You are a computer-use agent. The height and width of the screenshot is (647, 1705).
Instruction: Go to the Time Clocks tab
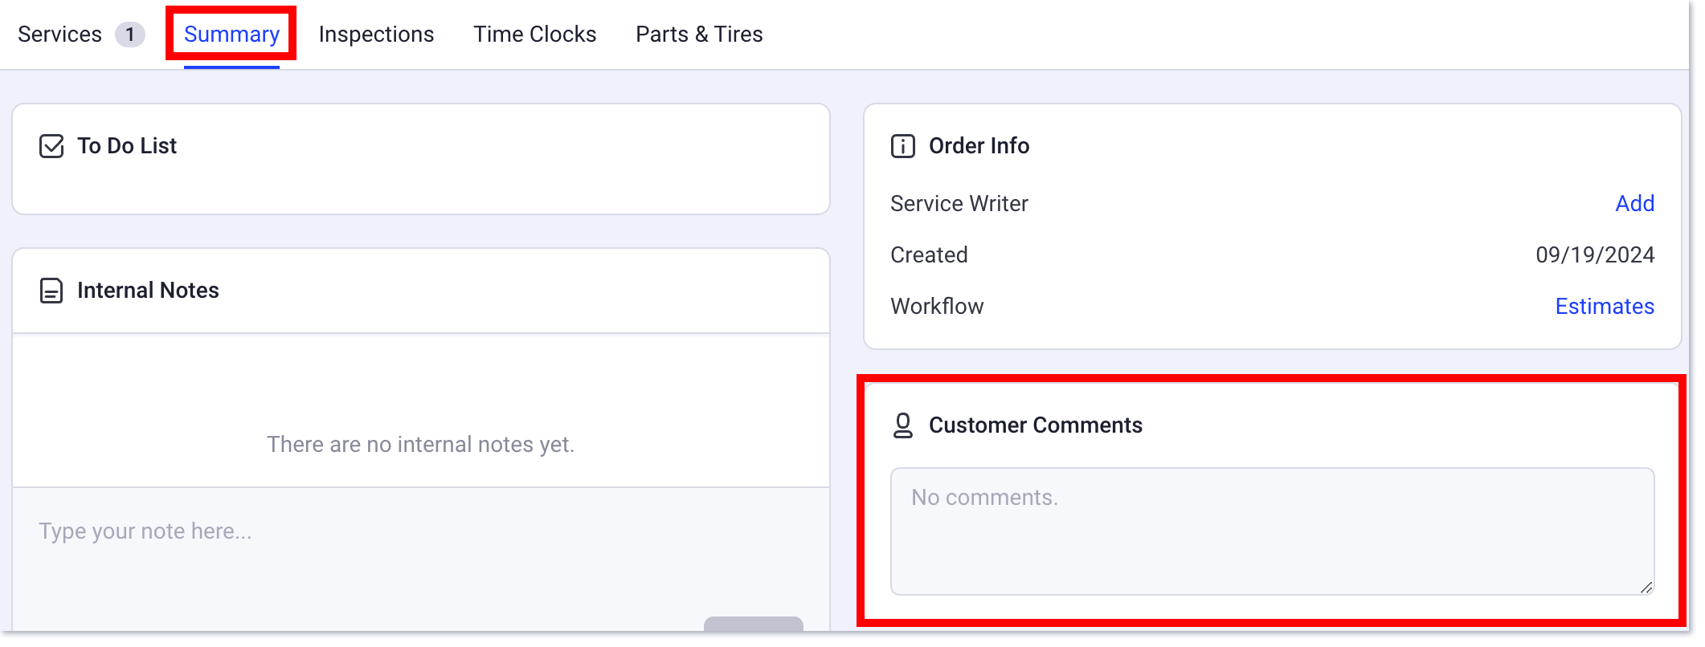[x=534, y=35]
